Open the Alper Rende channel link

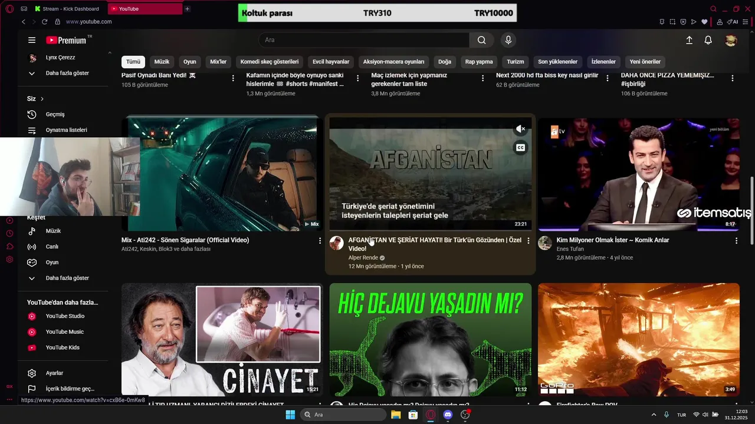(x=363, y=258)
